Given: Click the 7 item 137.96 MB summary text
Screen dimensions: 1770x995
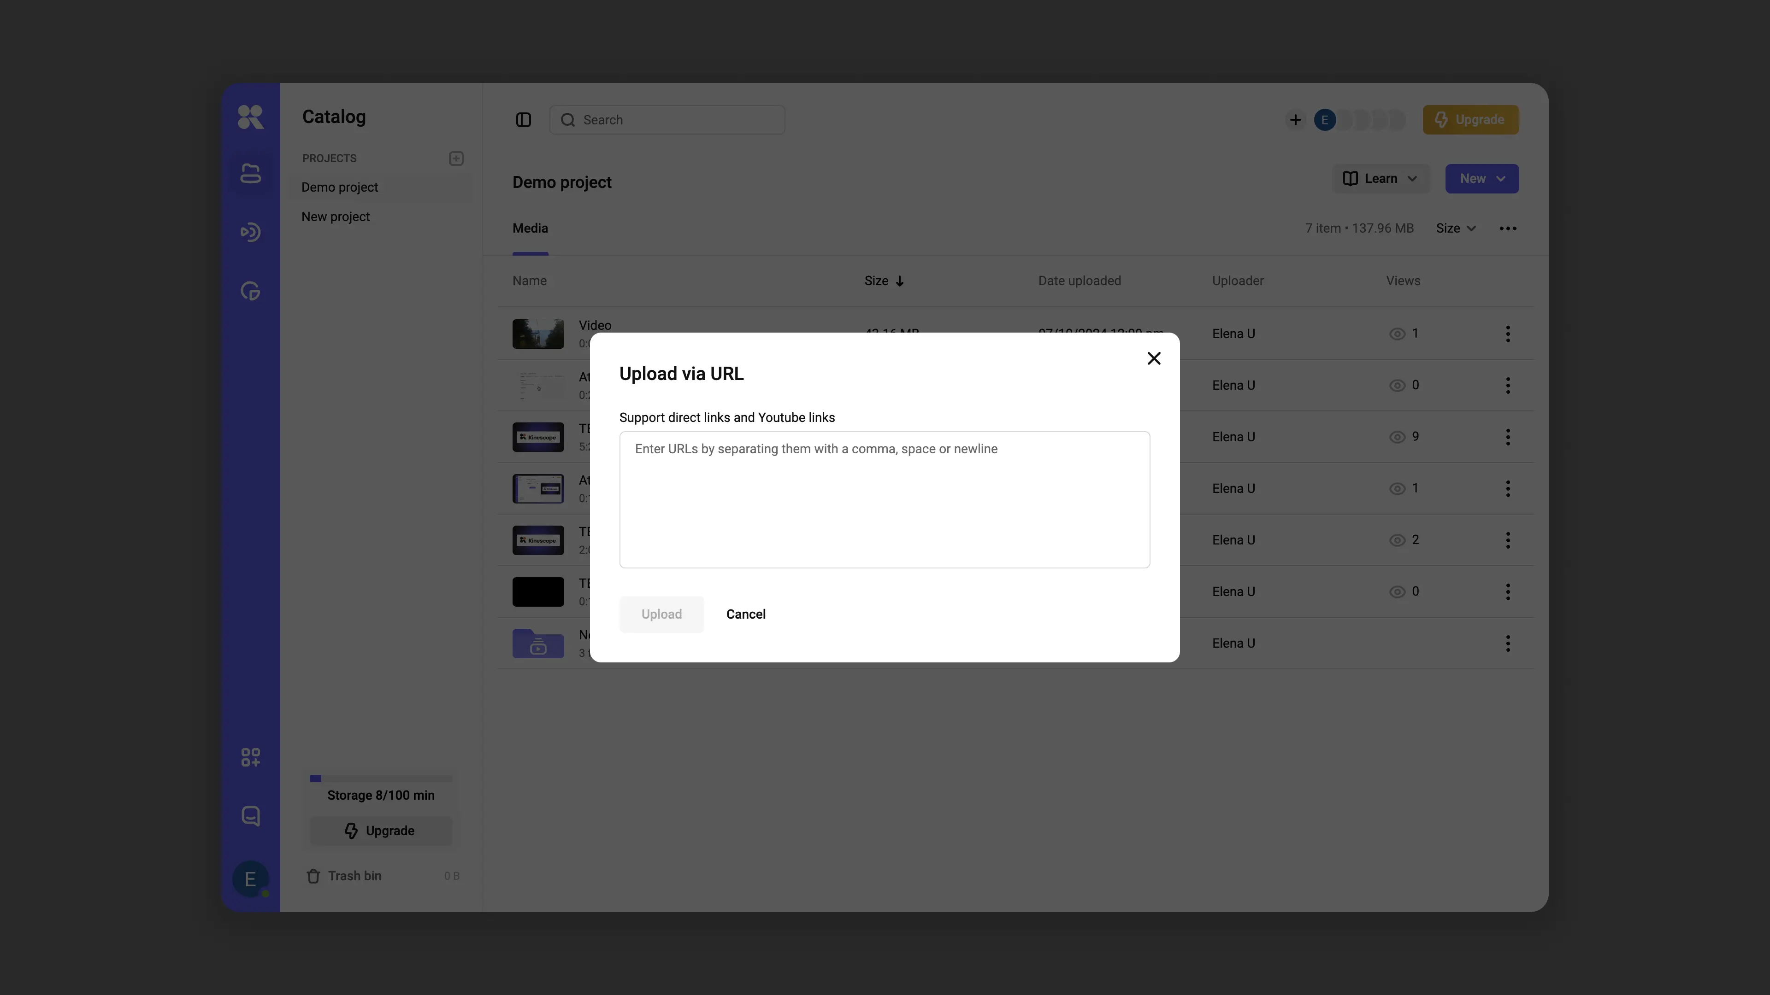Looking at the screenshot, I should click(1359, 228).
